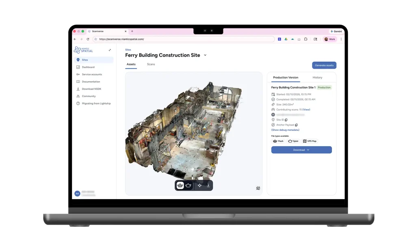Click the Niantic Spatial logo
Image resolution: width=416 pixels, height=234 pixels.
click(83, 50)
